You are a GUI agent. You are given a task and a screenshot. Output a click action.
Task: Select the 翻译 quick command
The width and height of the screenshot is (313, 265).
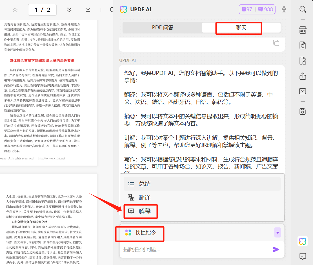(202, 198)
